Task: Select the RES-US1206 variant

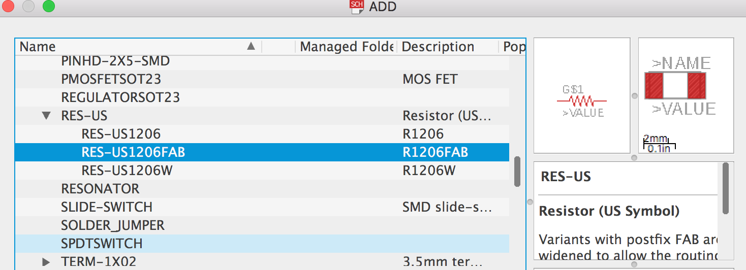Action: (121, 134)
